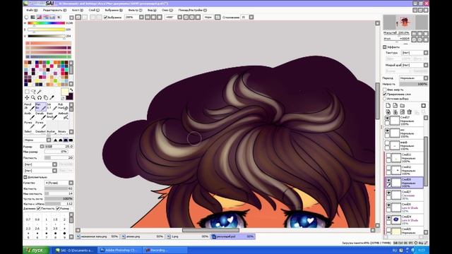Collapse the Эффекты effects section
This screenshot has width=452, height=254.
[x=384, y=47]
